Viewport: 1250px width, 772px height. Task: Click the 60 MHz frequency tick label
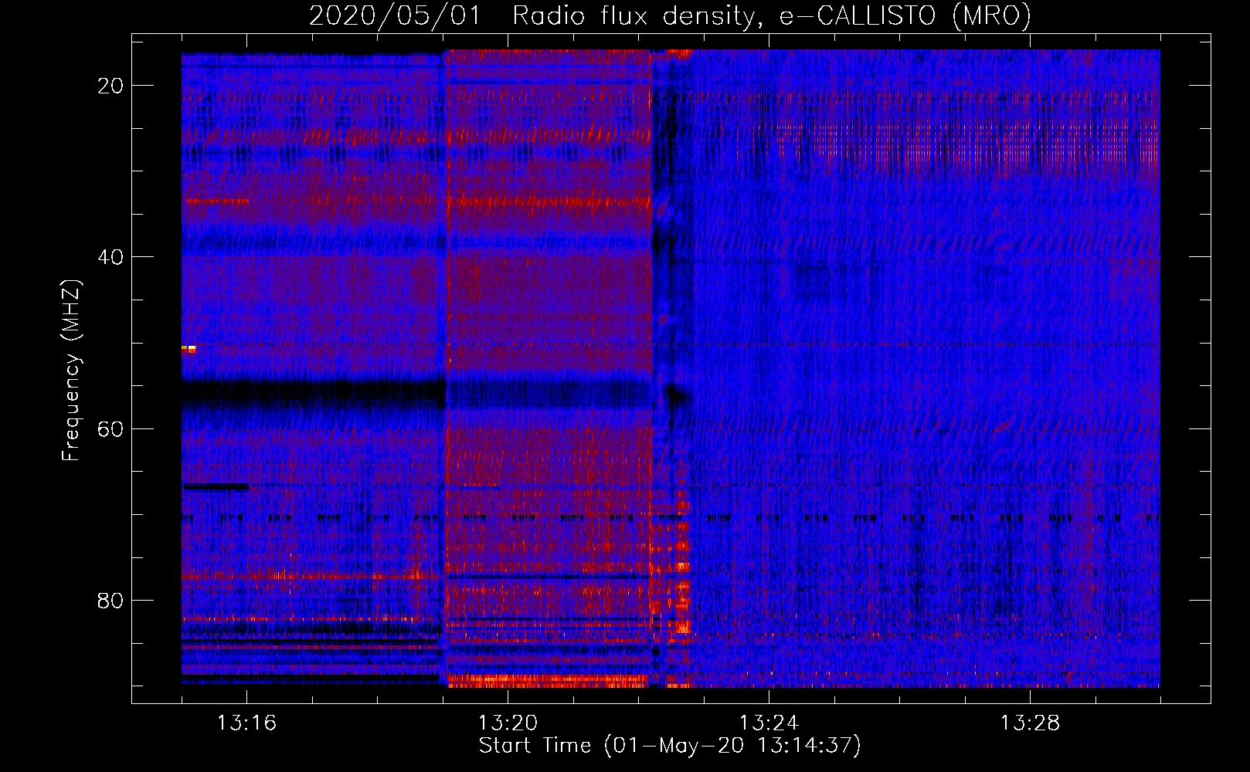click(x=110, y=428)
